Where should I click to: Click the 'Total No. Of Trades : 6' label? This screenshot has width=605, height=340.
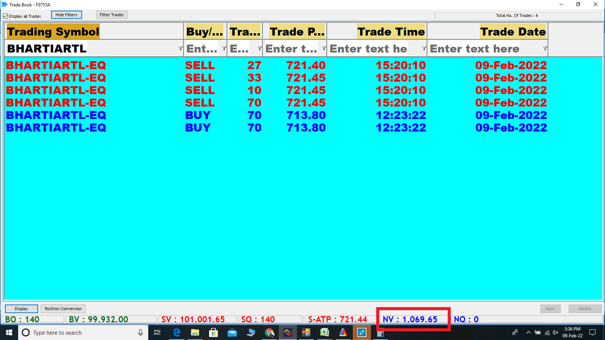tap(517, 15)
